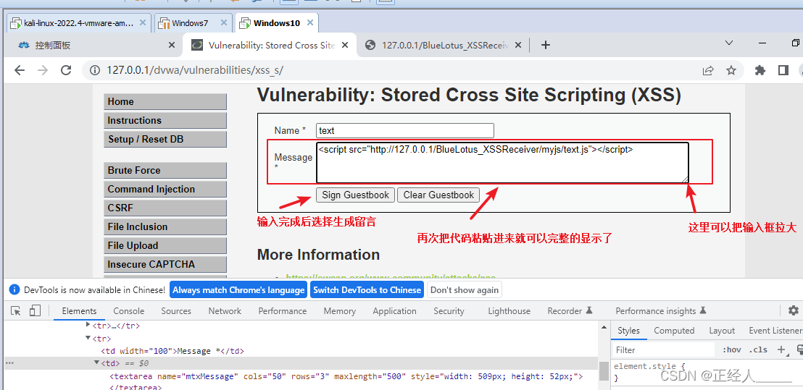Image resolution: width=803 pixels, height=390 pixels.
Task: Open the DevTools Sources tab
Action: [176, 311]
